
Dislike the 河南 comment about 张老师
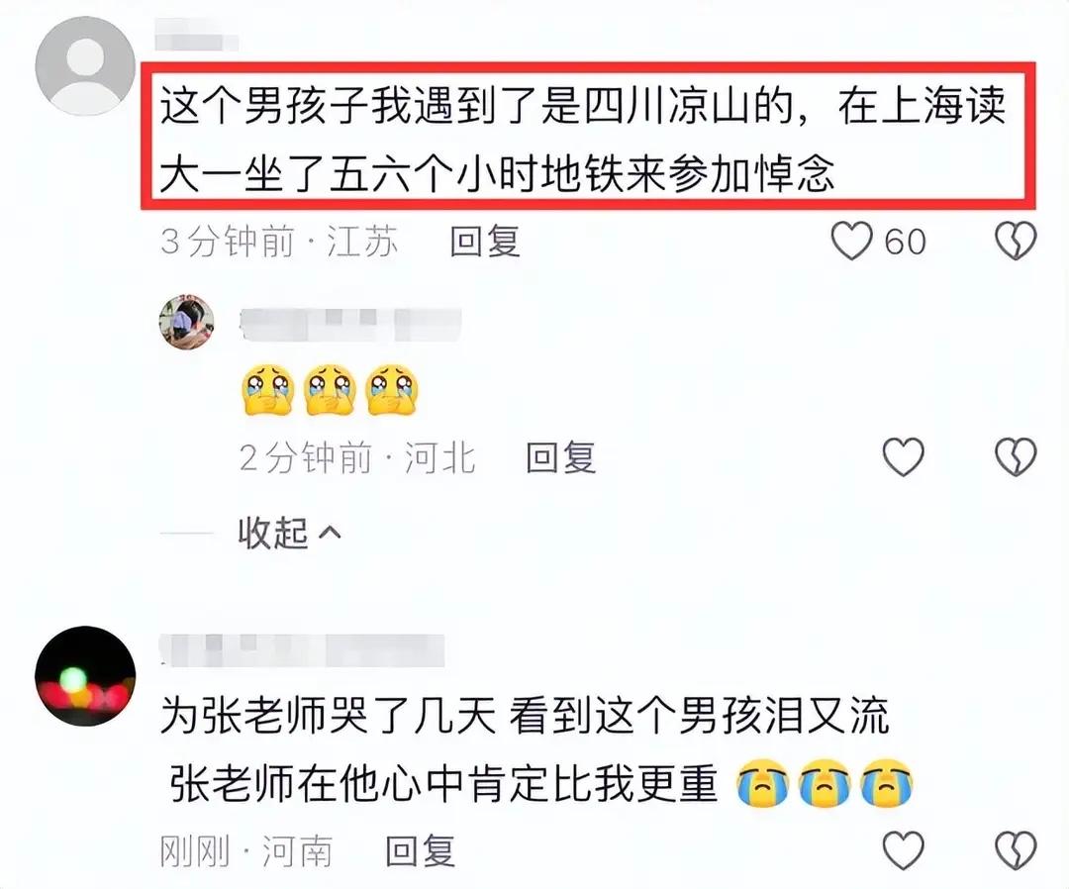pos(1016,850)
